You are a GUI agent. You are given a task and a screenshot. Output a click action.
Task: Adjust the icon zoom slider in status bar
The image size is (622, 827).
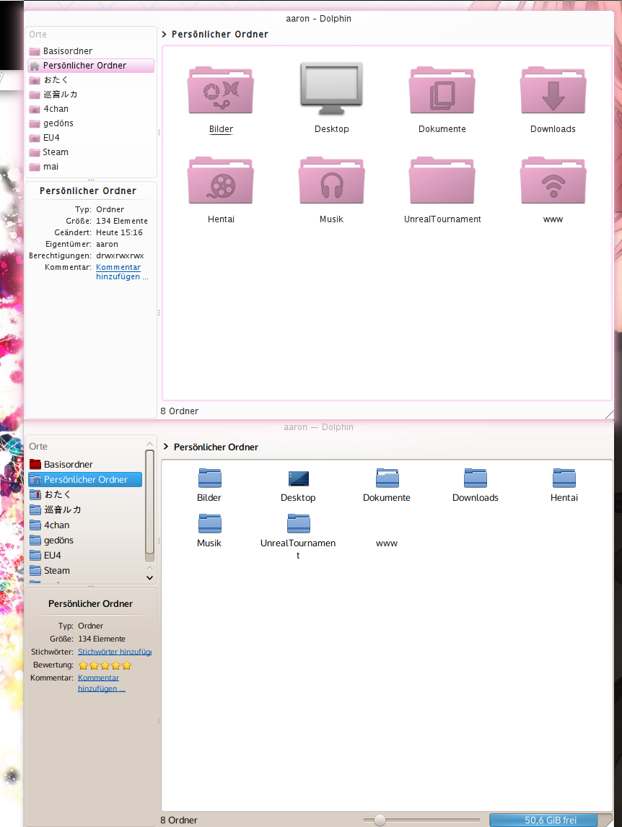point(380,820)
